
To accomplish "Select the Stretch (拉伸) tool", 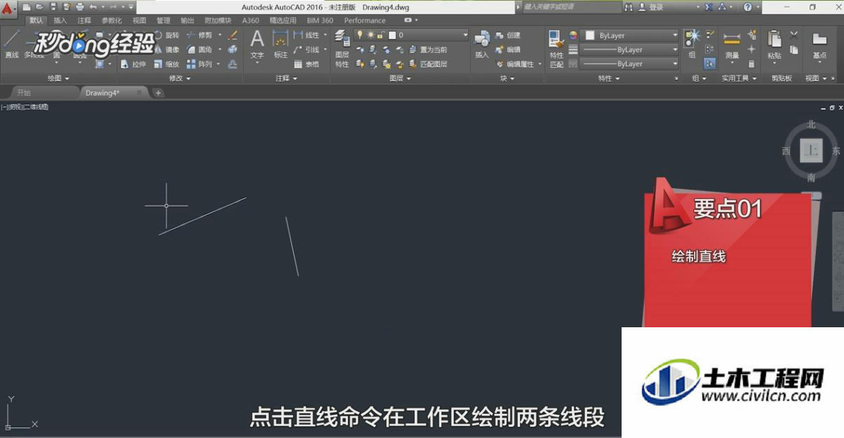I will coord(133,64).
